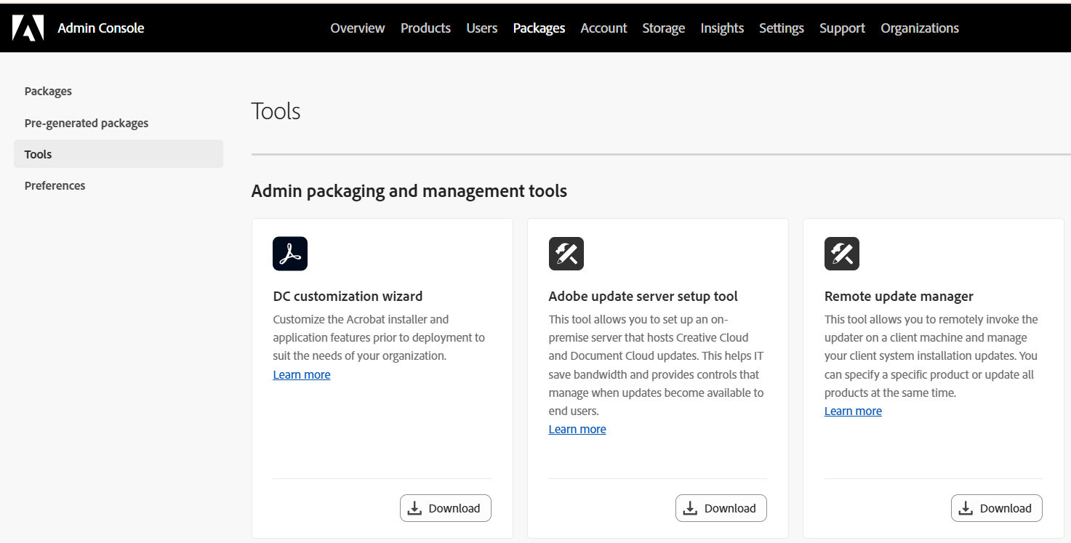1071x543 pixels.
Task: Open the Overview tab
Action: point(358,28)
